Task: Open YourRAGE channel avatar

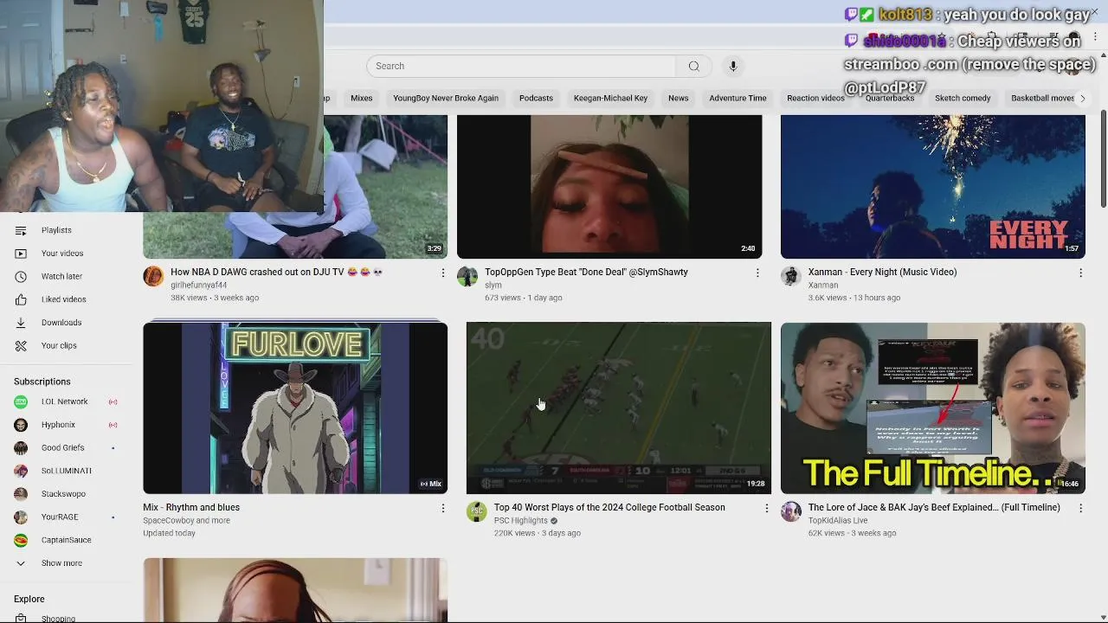Action: pos(22,517)
